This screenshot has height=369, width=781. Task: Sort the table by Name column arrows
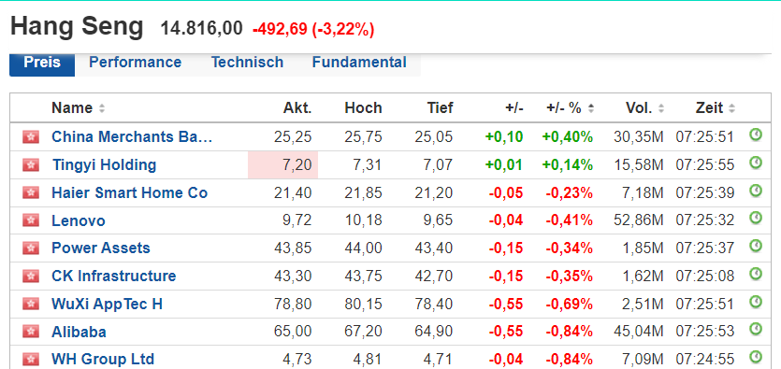[x=102, y=108]
